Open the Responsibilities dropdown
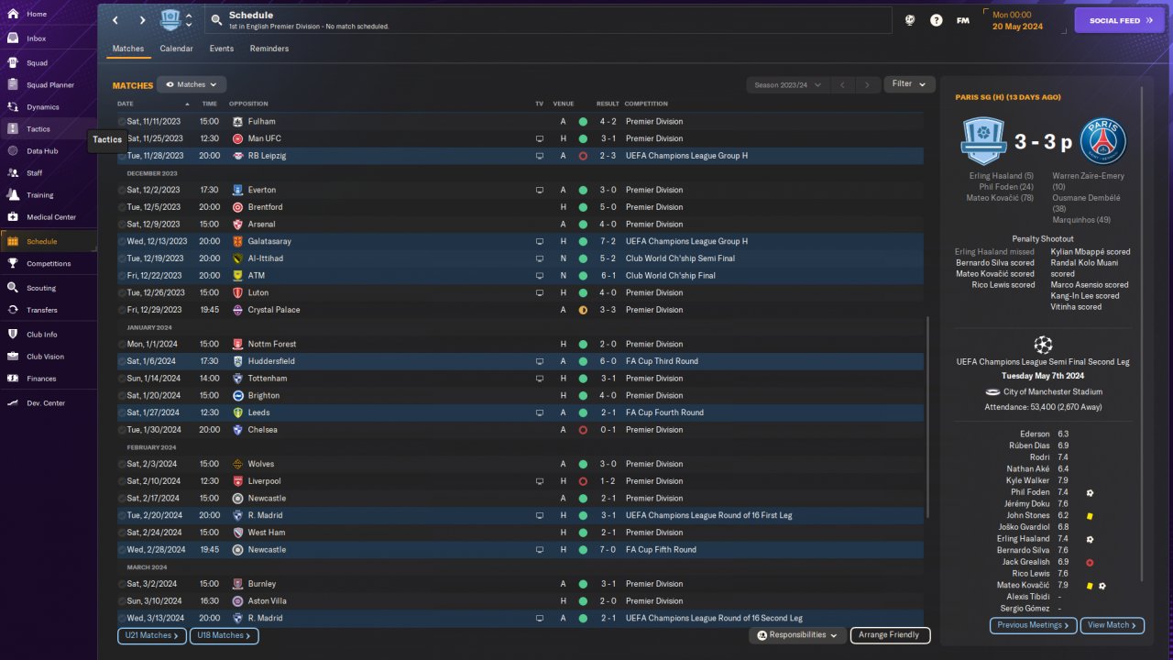This screenshot has height=660, width=1173. pyautogui.click(x=796, y=635)
